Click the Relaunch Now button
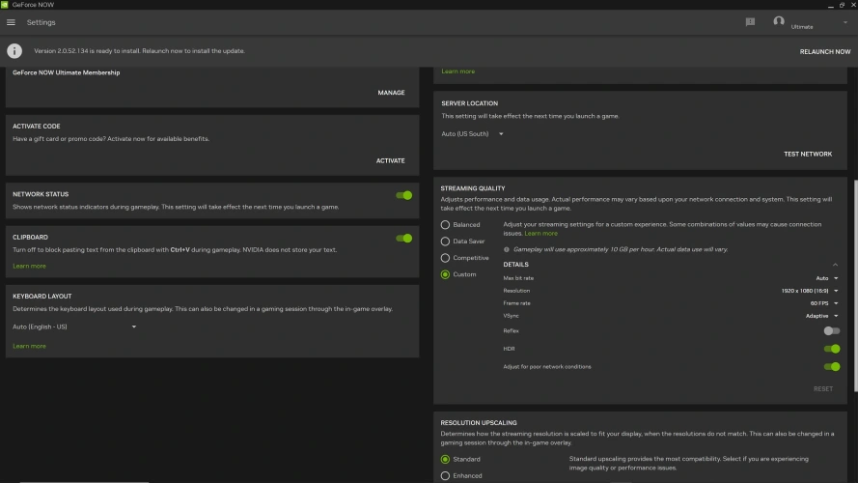The height and width of the screenshot is (483, 858). pos(824,51)
